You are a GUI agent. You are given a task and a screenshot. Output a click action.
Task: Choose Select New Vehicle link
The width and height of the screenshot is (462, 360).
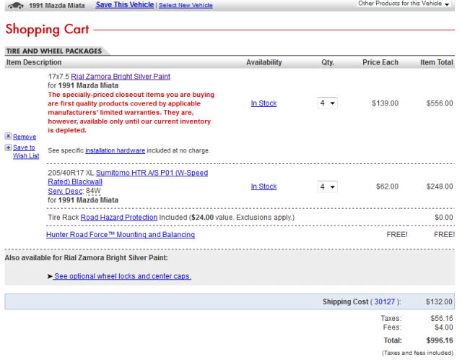(186, 5)
